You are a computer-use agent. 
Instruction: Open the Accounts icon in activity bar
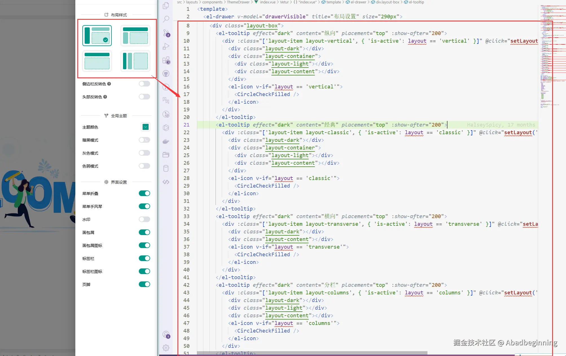(166, 335)
